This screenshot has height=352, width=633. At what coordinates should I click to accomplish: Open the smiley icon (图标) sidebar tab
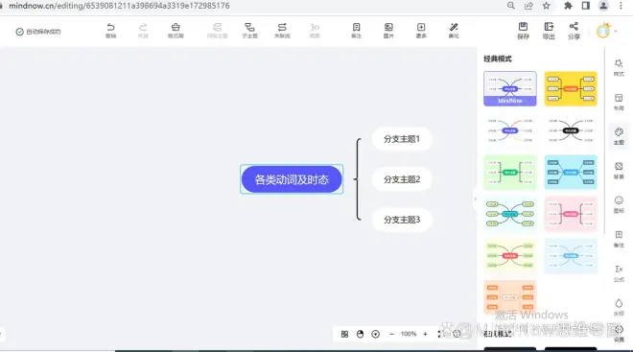[619, 204]
